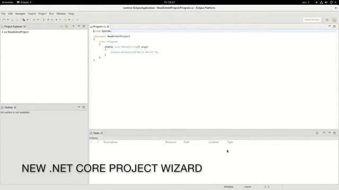Image resolution: width=339 pixels, height=190 pixels.
Task: Click Collapse All in Project Explorer
Action: point(61,26)
